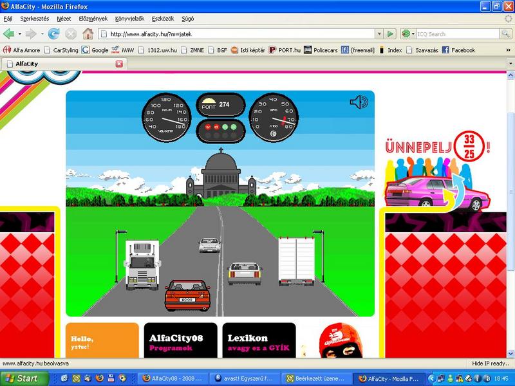Image resolution: width=515 pixels, height=386 pixels.
Task: Switch to AlfaCity - Mozilla F... taskbar button
Action: point(389,378)
